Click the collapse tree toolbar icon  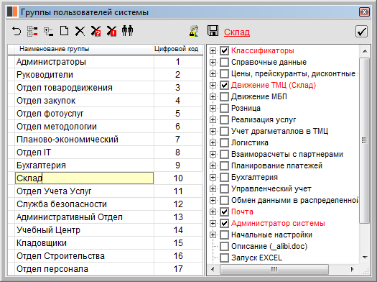(48, 32)
